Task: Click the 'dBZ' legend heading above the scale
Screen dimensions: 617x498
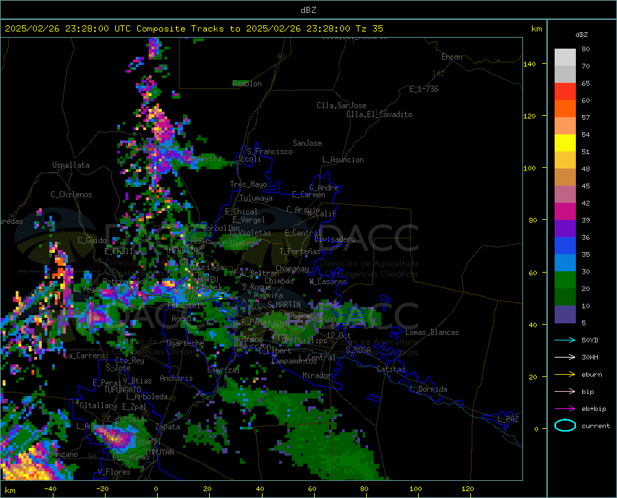Action: click(x=581, y=34)
